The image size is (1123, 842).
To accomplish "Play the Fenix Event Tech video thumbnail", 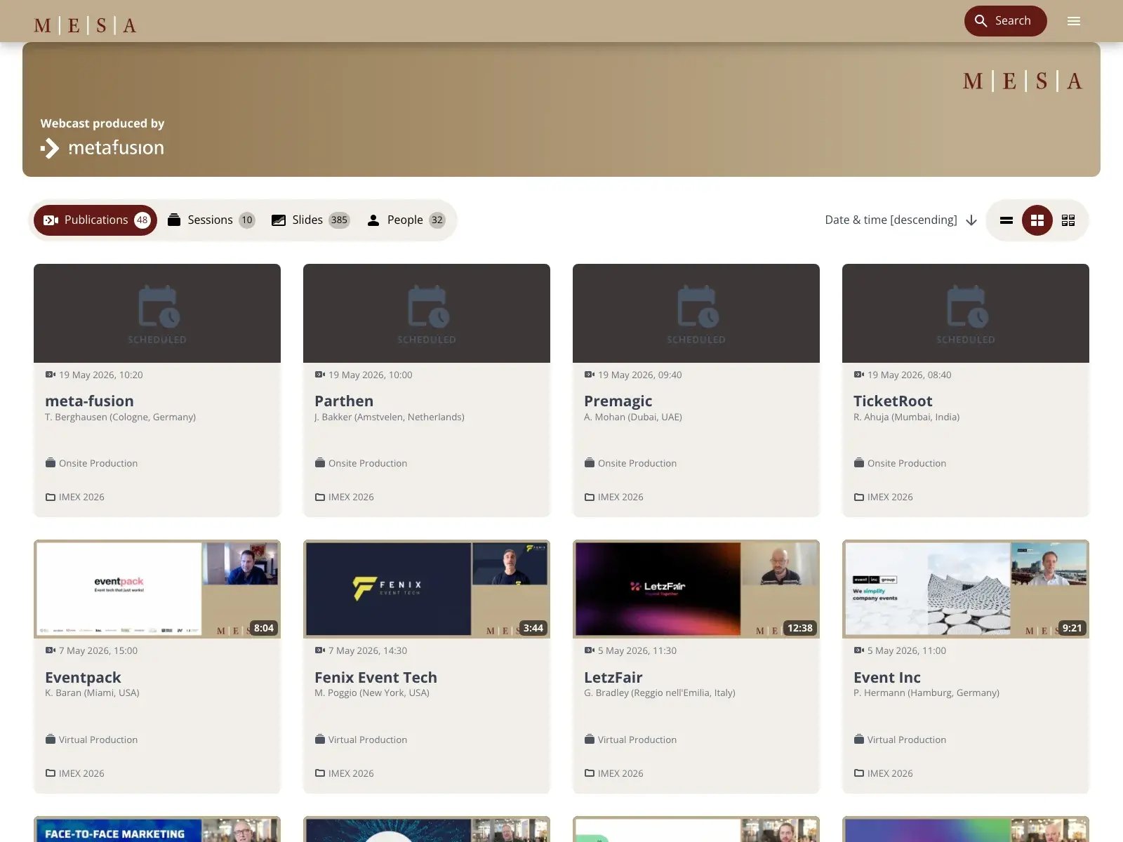I will 427,589.
